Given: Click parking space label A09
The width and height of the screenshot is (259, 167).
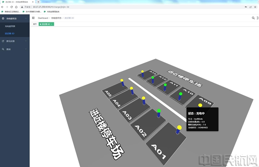Looking at the screenshot, I should click(205, 101).
